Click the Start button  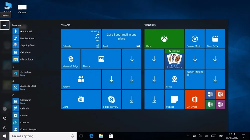point(4,136)
